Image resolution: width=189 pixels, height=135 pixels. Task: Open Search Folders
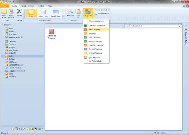13,68
